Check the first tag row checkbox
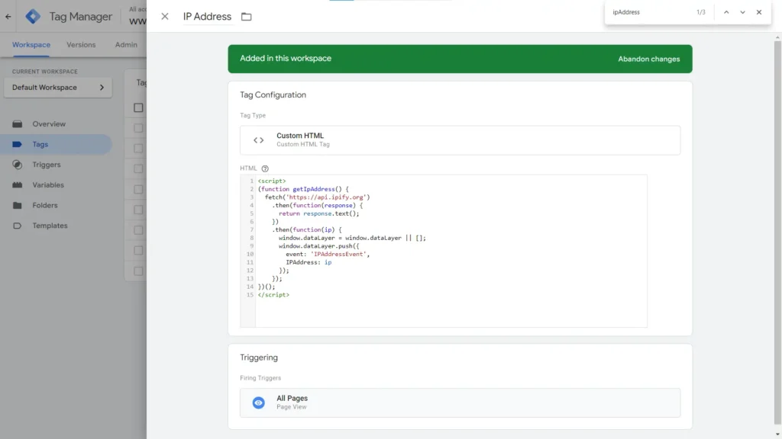Viewport: 782px width, 439px height. tap(138, 128)
